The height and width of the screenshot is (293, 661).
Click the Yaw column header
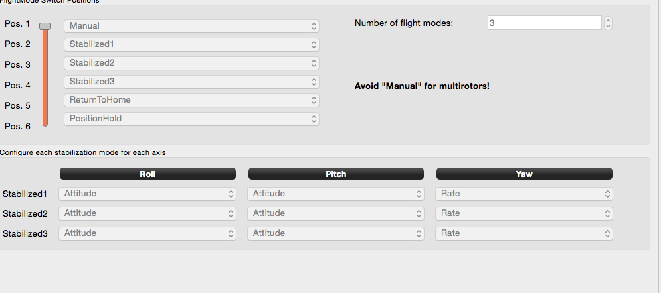pos(524,174)
